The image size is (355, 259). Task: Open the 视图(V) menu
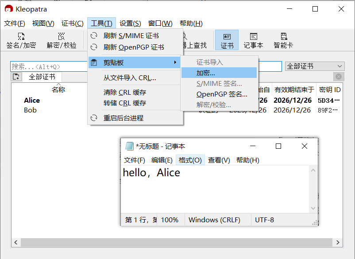43,23
